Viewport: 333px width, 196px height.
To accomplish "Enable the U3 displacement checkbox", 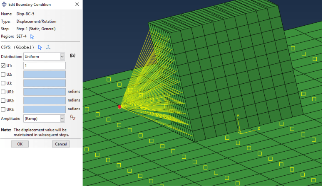I will click(3, 83).
